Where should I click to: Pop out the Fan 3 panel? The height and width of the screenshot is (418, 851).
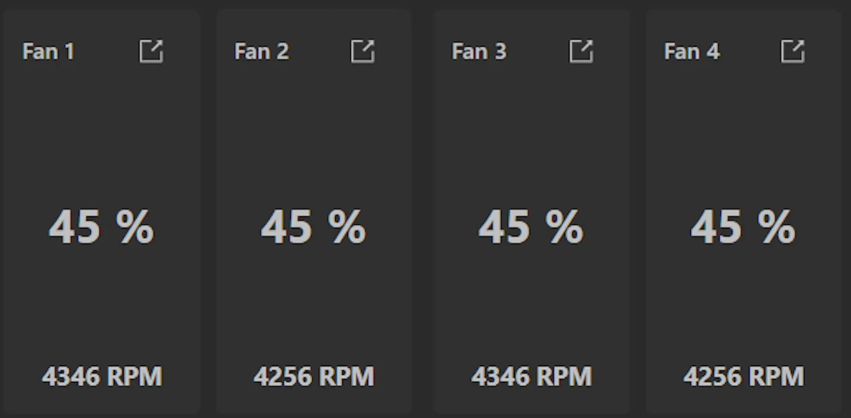581,51
